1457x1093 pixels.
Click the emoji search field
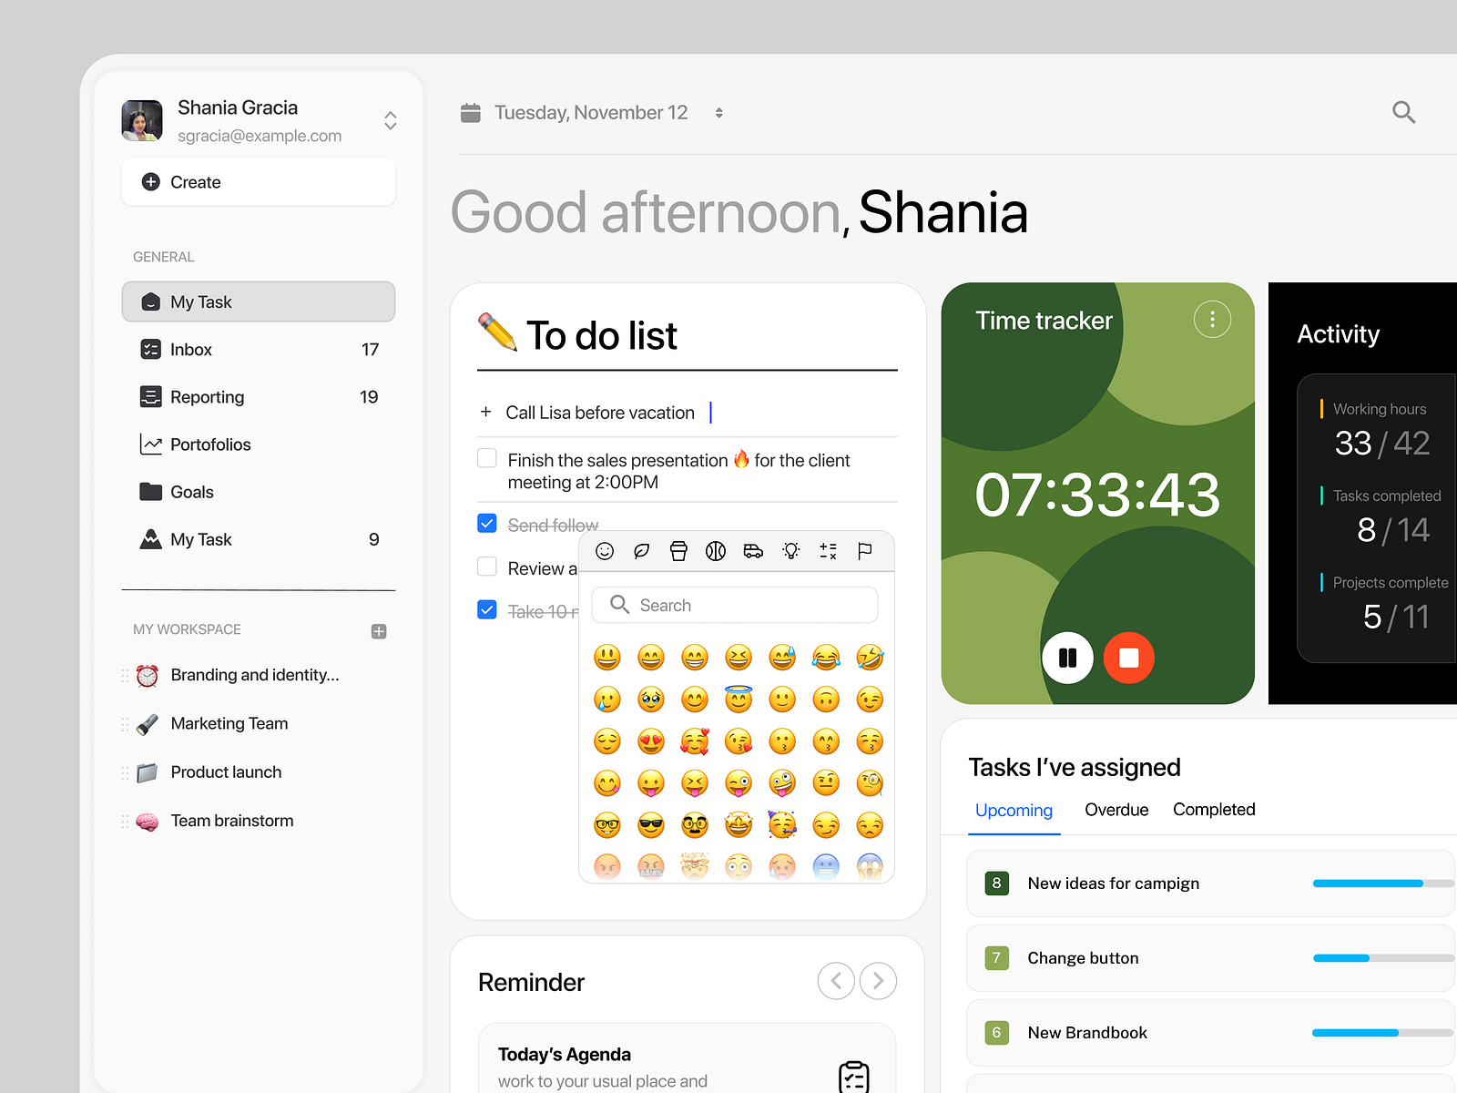pyautogui.click(x=735, y=604)
